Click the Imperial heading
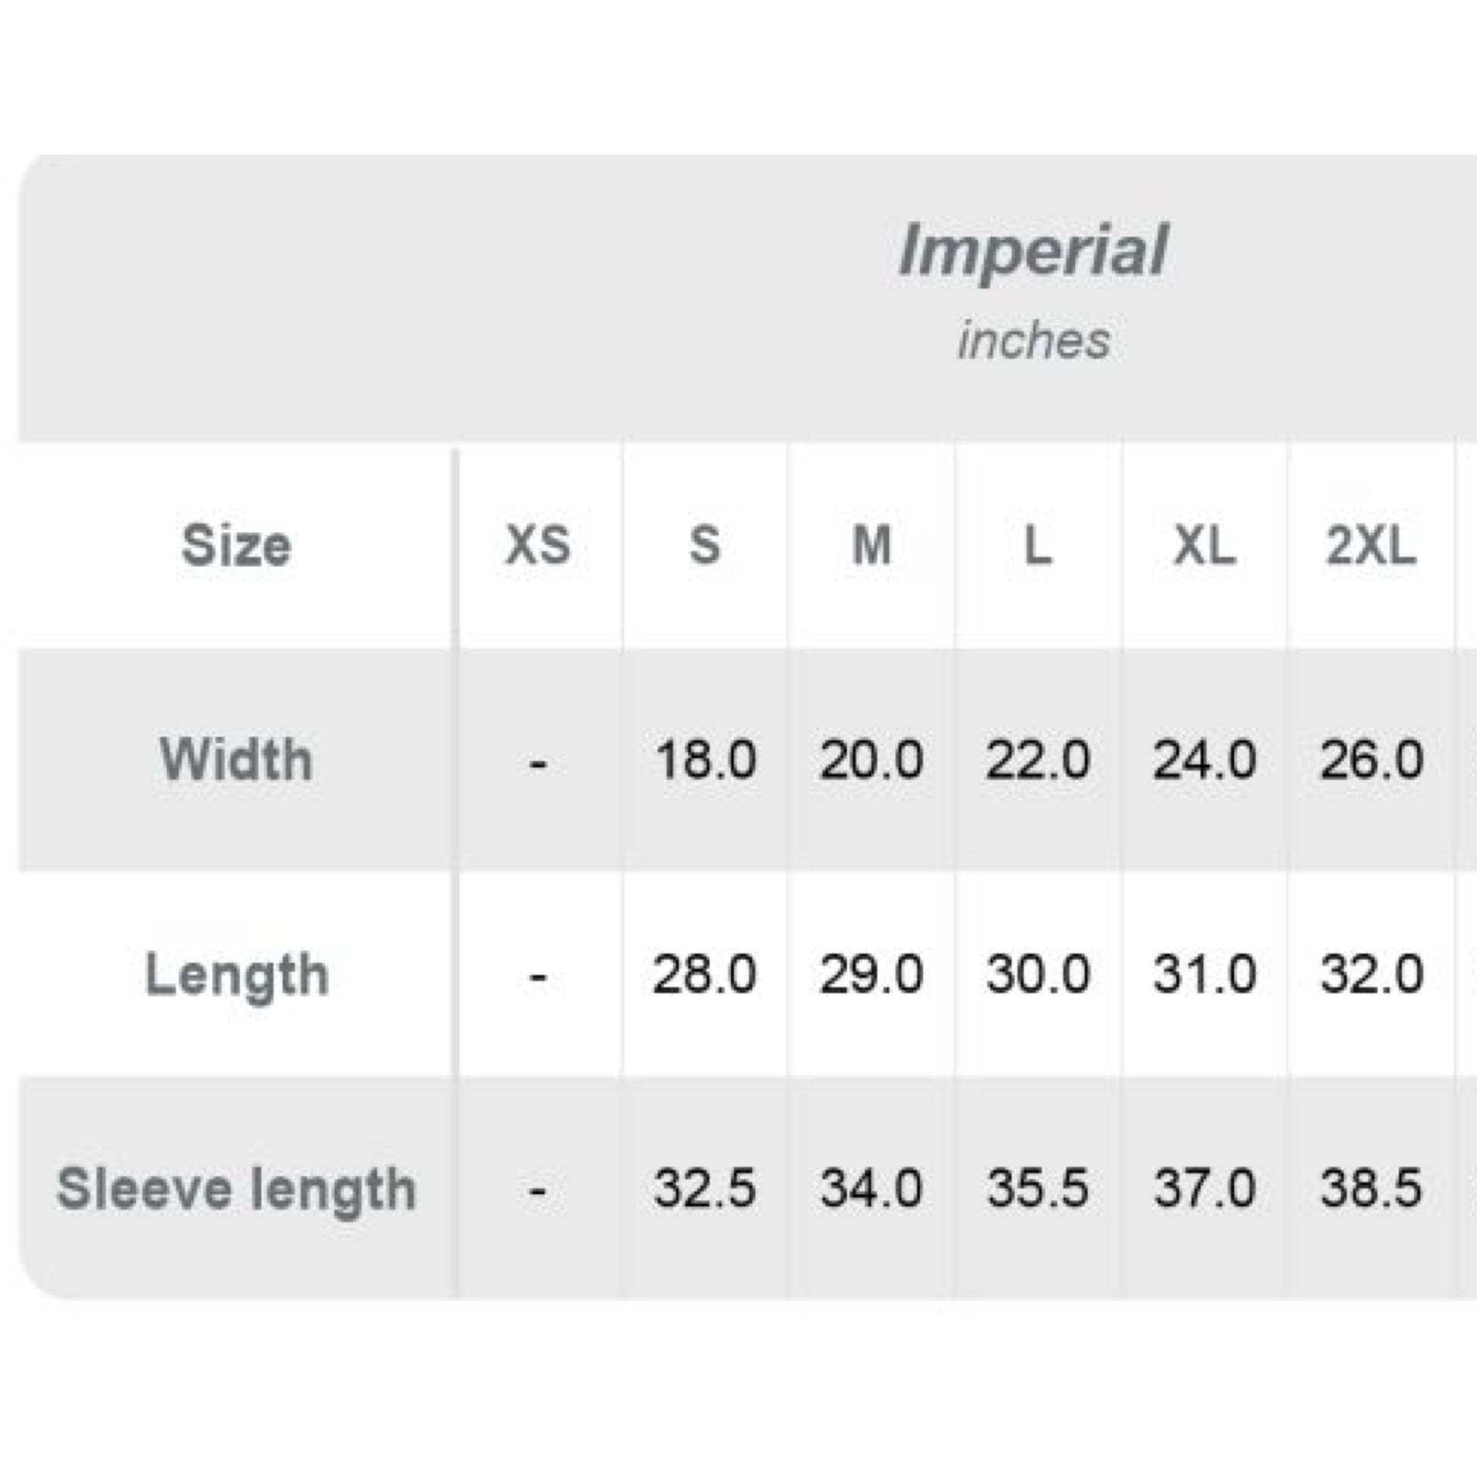 (x=1033, y=250)
